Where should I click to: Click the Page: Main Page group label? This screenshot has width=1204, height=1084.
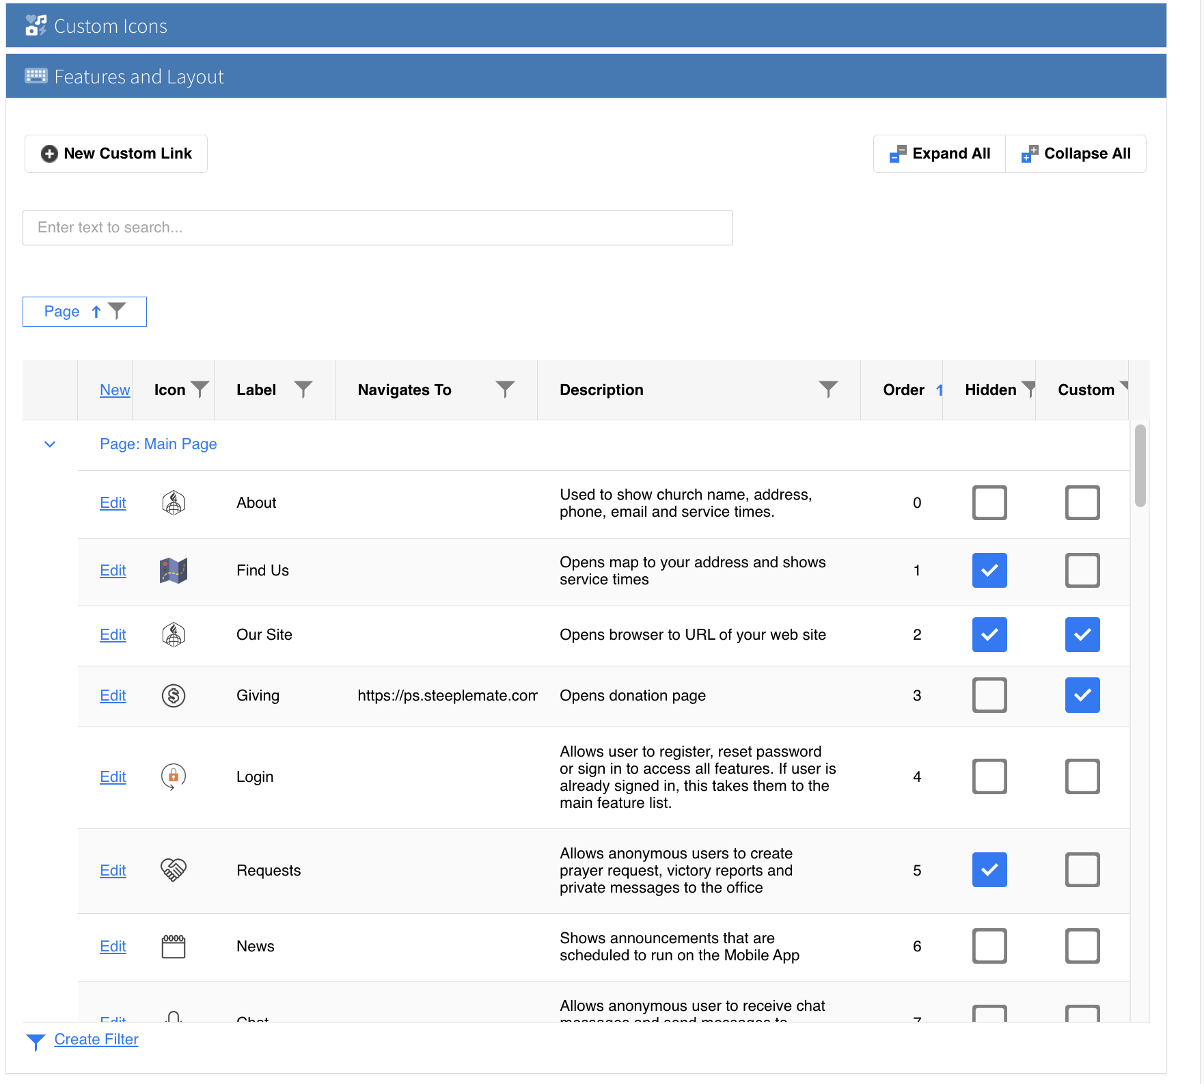click(x=159, y=444)
